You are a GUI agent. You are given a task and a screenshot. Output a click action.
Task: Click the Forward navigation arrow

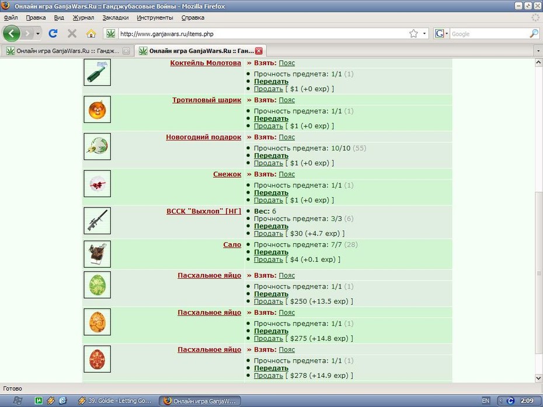coord(27,34)
